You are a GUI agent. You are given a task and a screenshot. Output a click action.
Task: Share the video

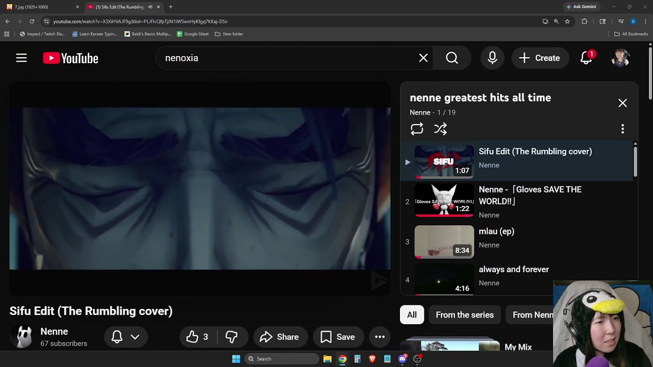coord(280,337)
